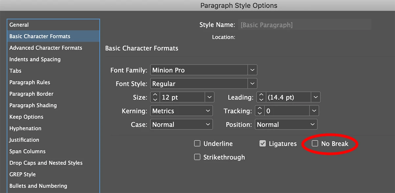
Task: Expand the Font Style dropdown arrow
Action: (x=252, y=84)
